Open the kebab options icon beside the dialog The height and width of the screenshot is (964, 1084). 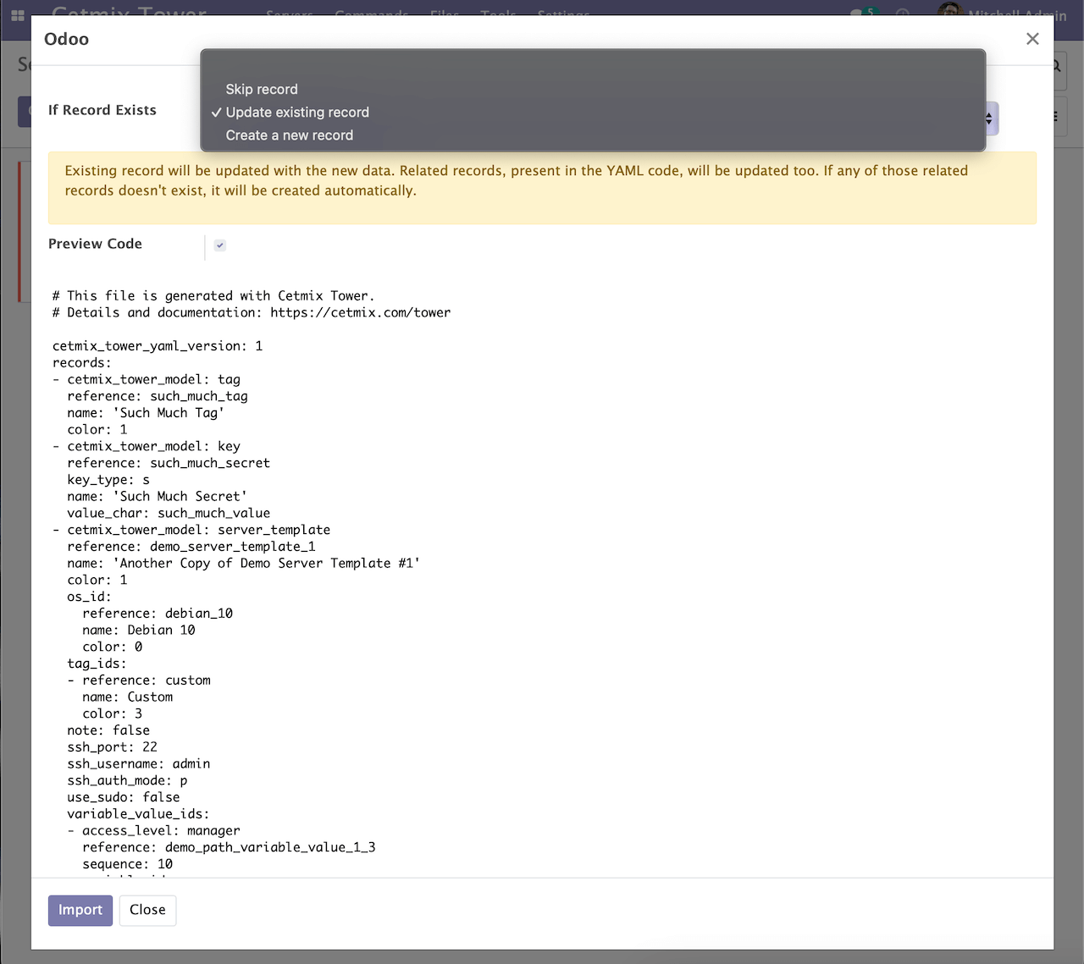point(1055,117)
